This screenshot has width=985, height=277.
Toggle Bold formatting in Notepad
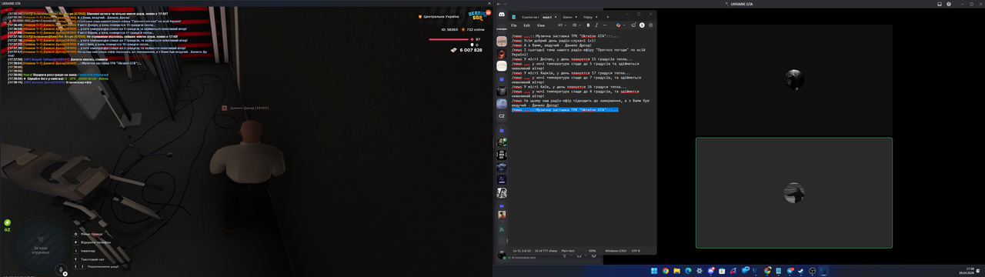588,25
